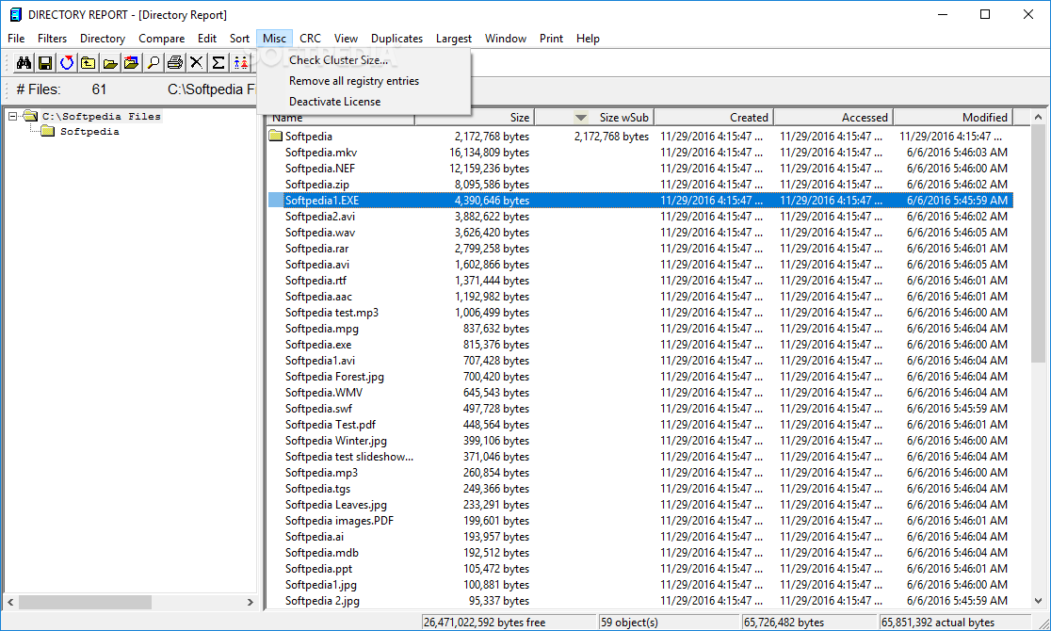
Task: Click the sort arrow in Size wSub header
Action: [x=580, y=118]
